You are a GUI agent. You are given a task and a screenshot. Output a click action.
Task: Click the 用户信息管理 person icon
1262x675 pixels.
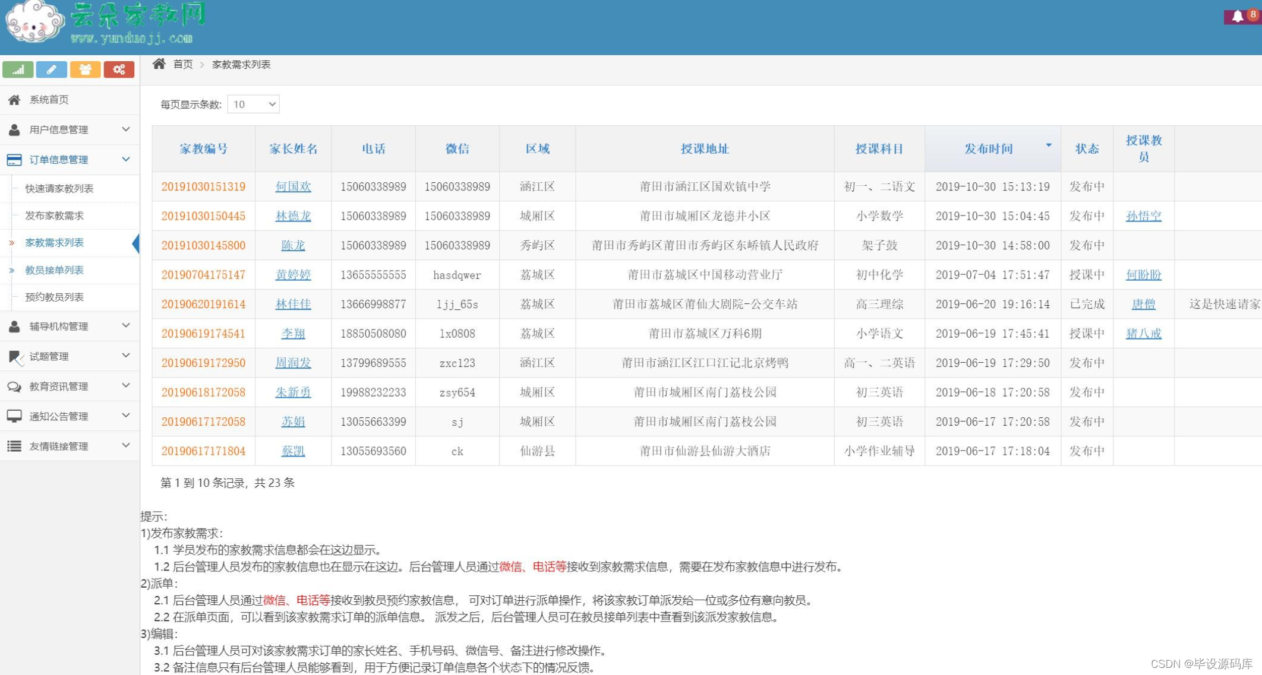click(x=14, y=129)
